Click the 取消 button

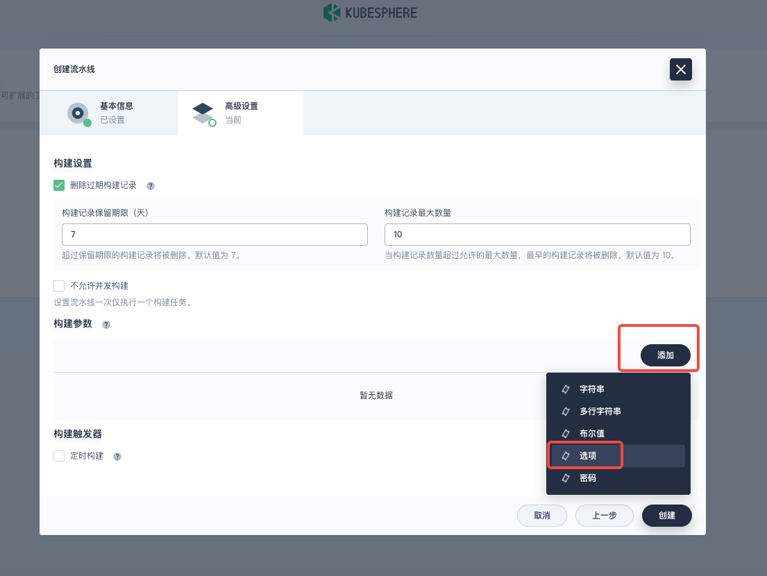541,516
